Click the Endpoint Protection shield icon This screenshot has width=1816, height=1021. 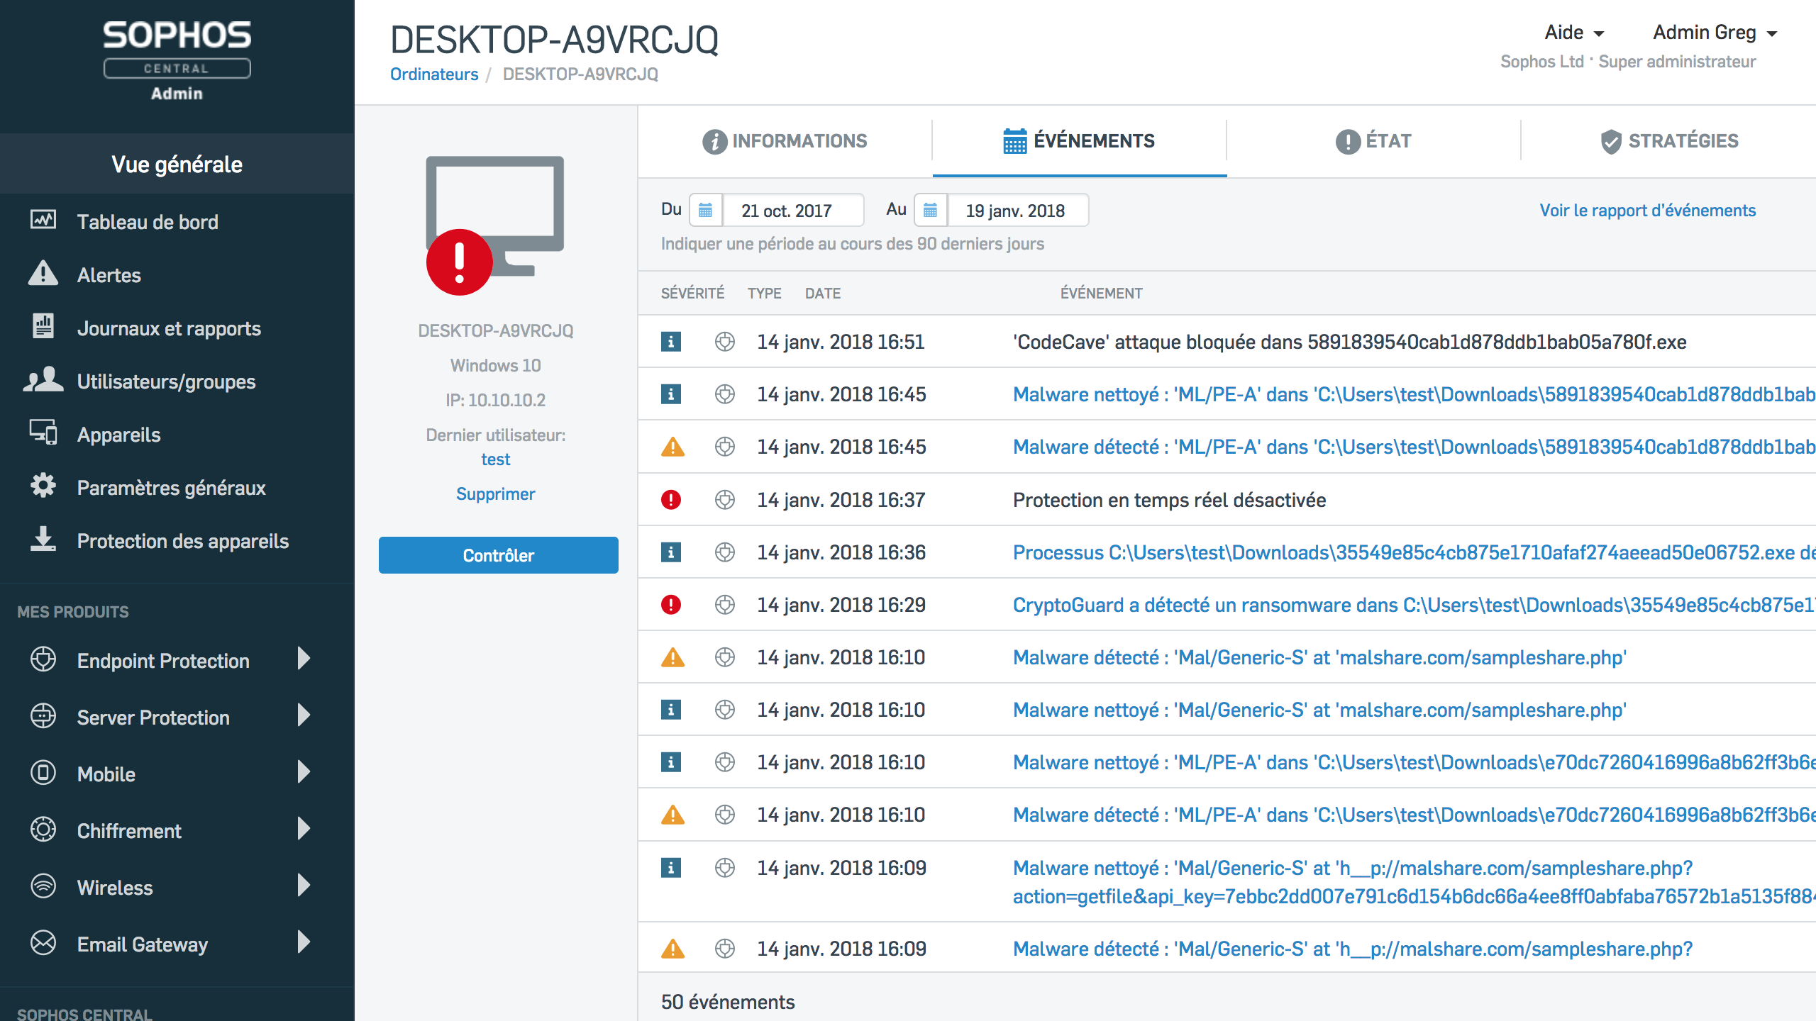43,659
